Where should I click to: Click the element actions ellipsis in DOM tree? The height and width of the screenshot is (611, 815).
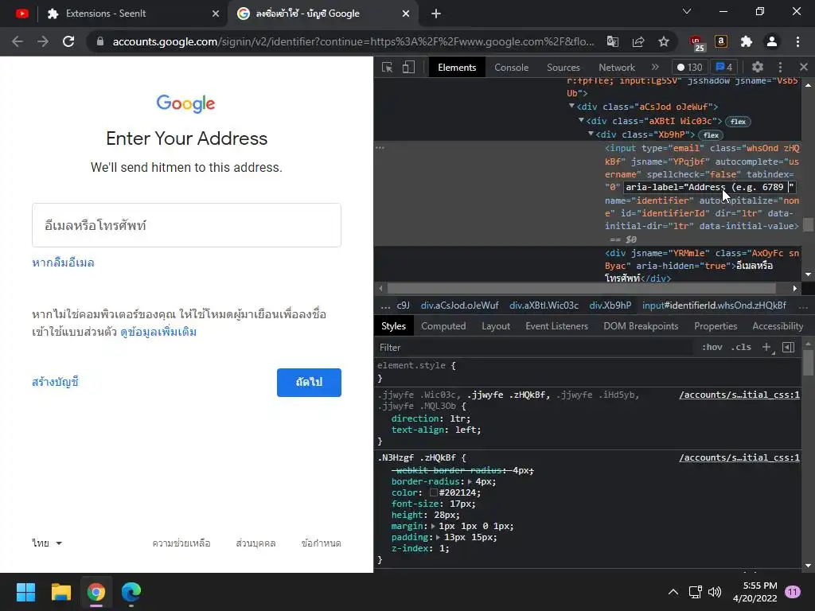pyautogui.click(x=380, y=147)
